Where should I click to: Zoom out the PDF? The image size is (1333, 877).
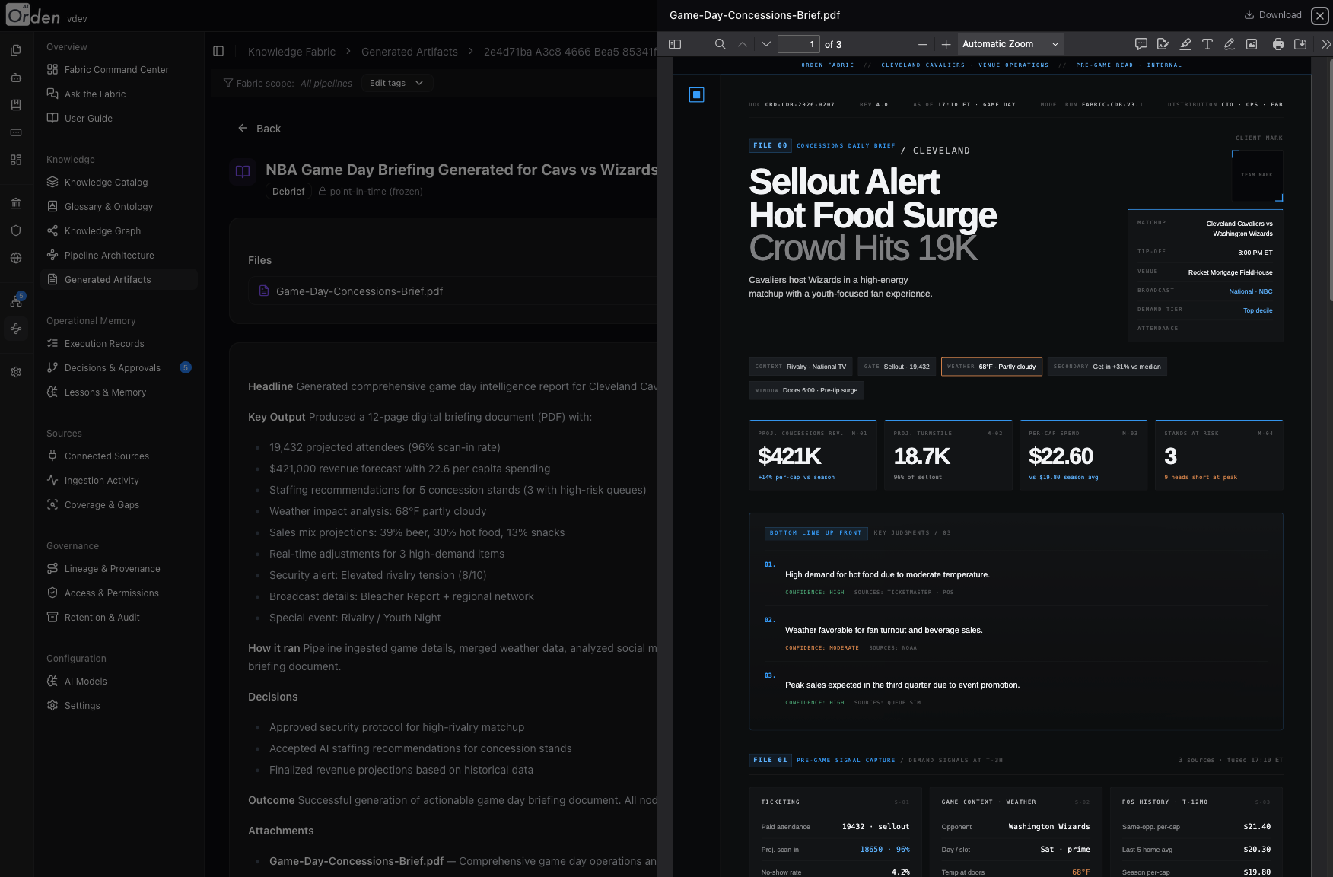point(923,44)
